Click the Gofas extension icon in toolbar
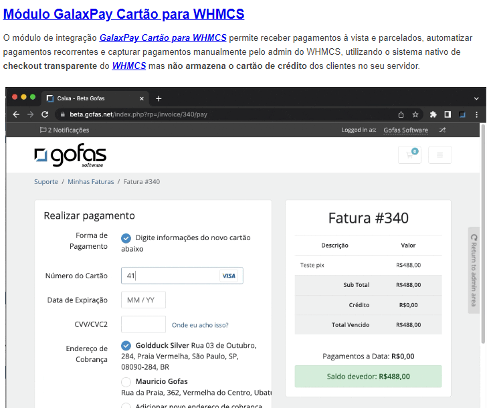Viewport: 491px width, 408px height. [462, 114]
